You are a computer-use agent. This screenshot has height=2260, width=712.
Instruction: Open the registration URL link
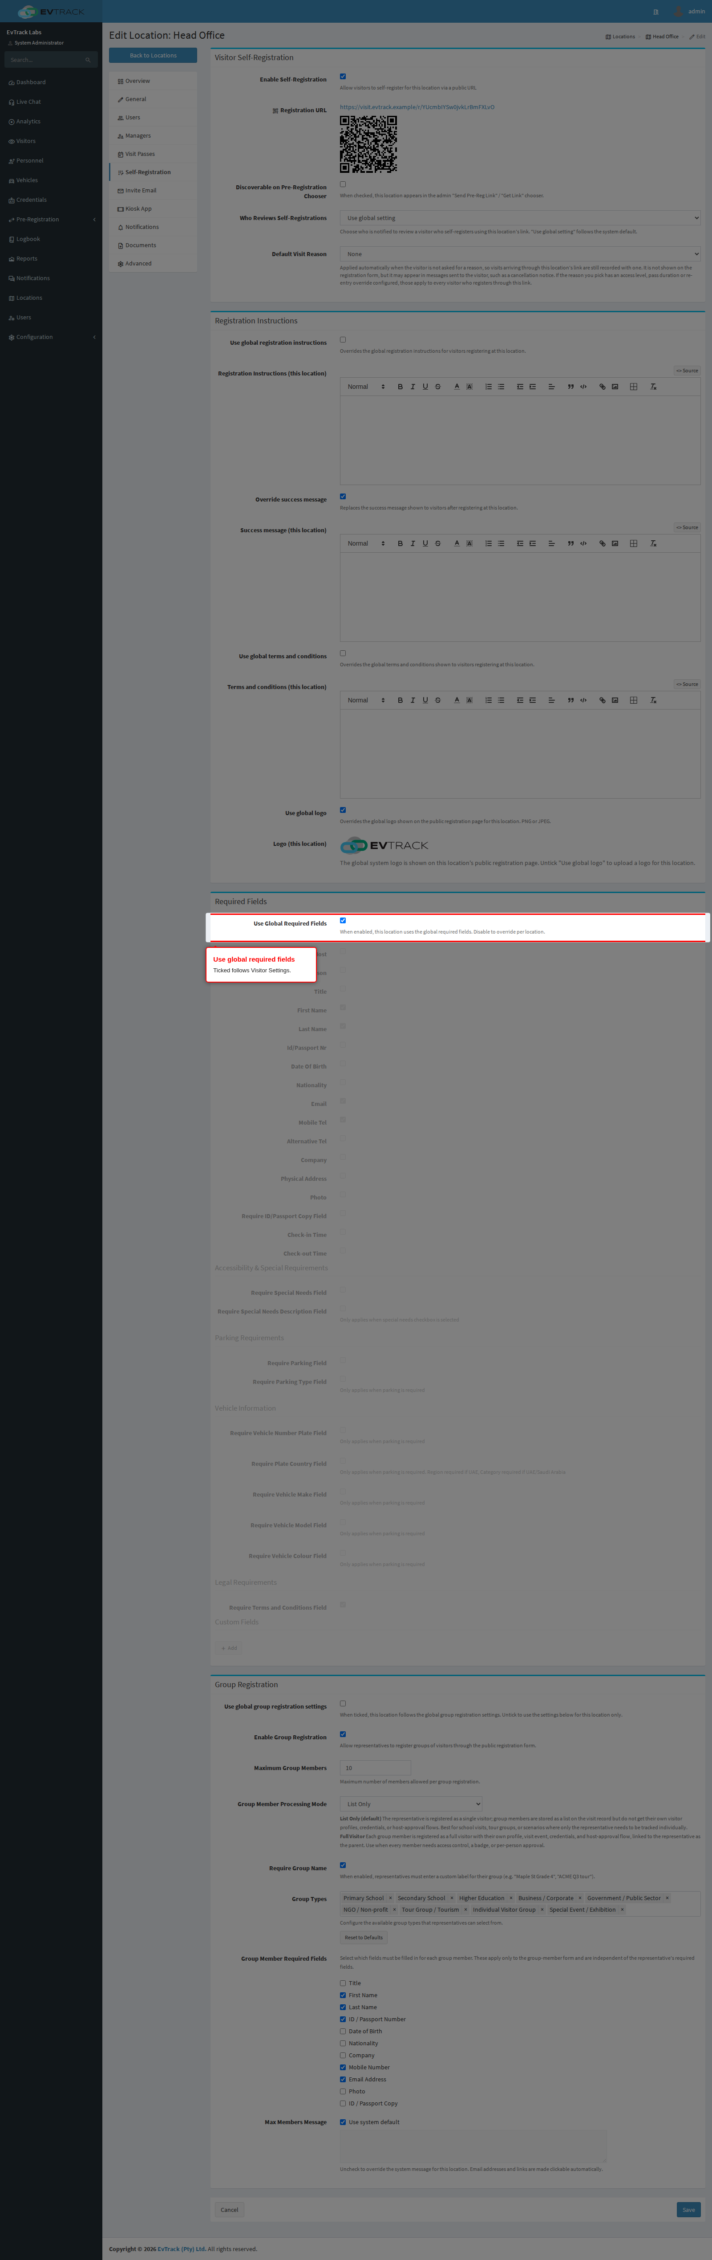pos(417,107)
